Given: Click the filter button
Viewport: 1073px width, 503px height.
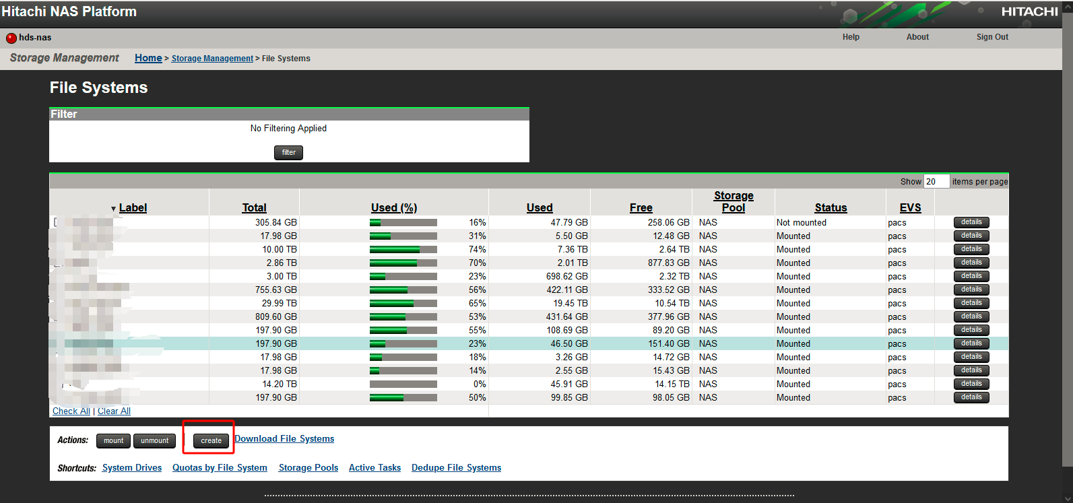Looking at the screenshot, I should (x=288, y=153).
